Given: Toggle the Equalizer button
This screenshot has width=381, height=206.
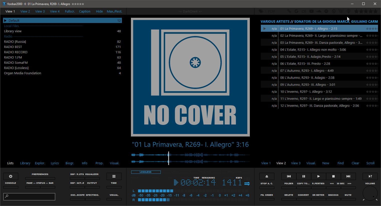Looking at the screenshot, I should coord(92,178).
